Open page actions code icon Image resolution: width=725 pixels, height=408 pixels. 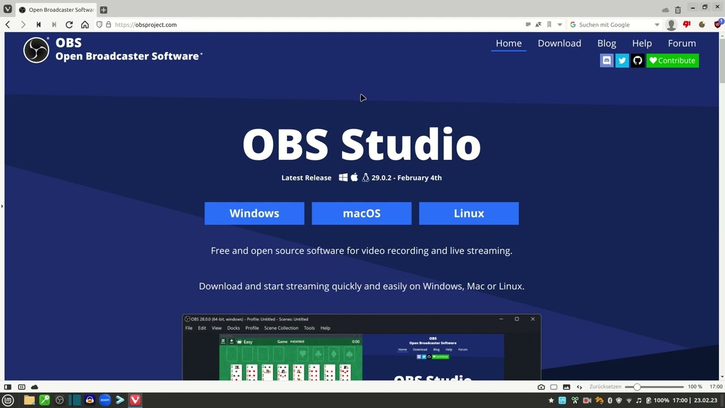tap(579, 387)
